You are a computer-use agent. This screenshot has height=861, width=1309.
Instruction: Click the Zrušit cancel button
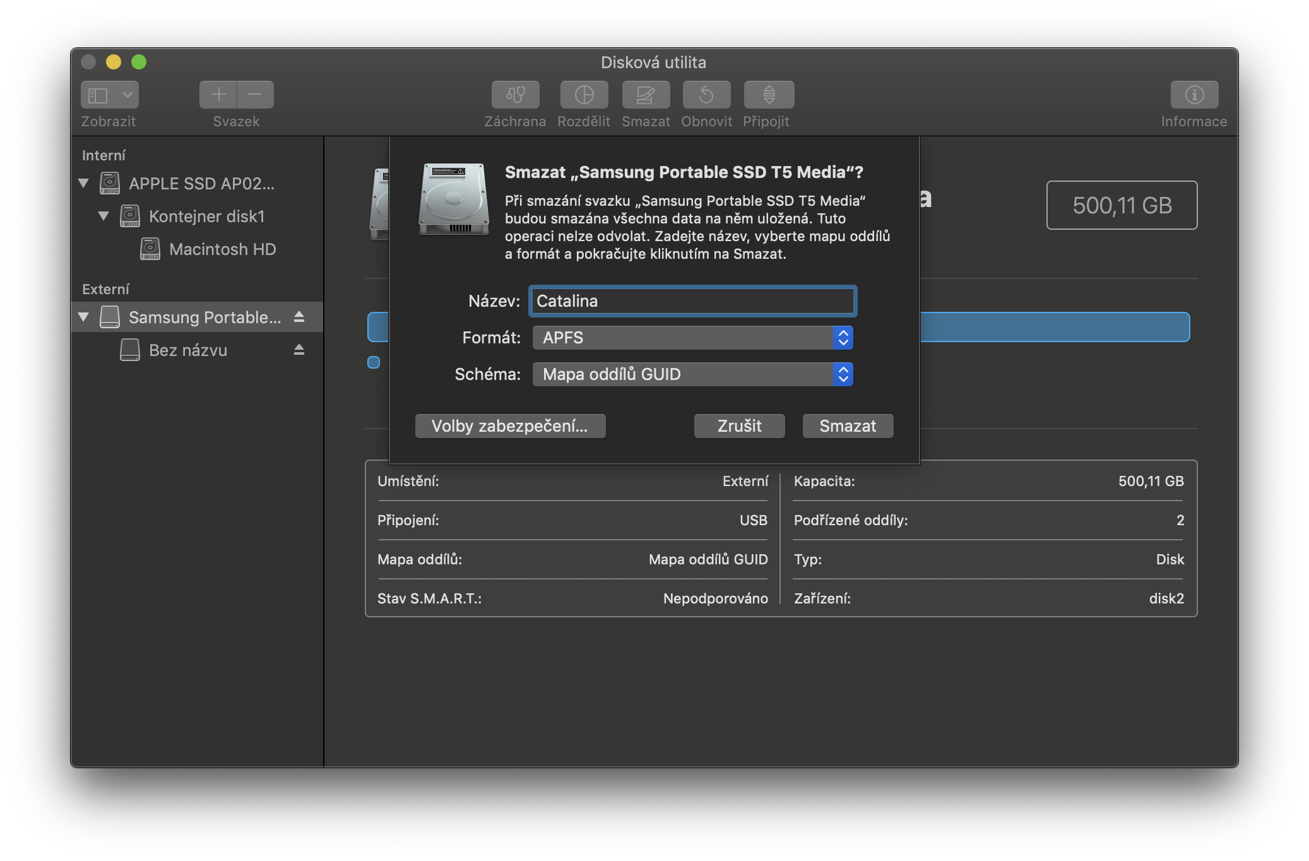pos(740,426)
